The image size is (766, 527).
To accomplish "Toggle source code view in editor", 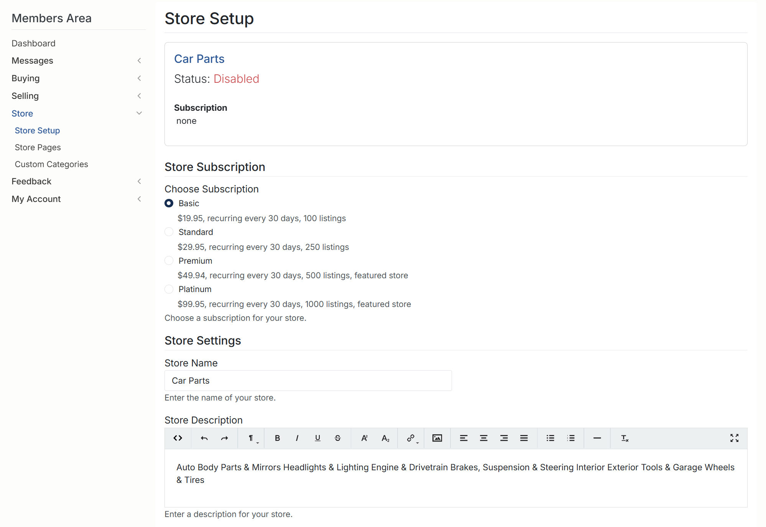I will 178,438.
